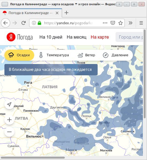Click Паневежис city label on map
Image resolution: width=147 pixels, height=160 pixels.
31,111
